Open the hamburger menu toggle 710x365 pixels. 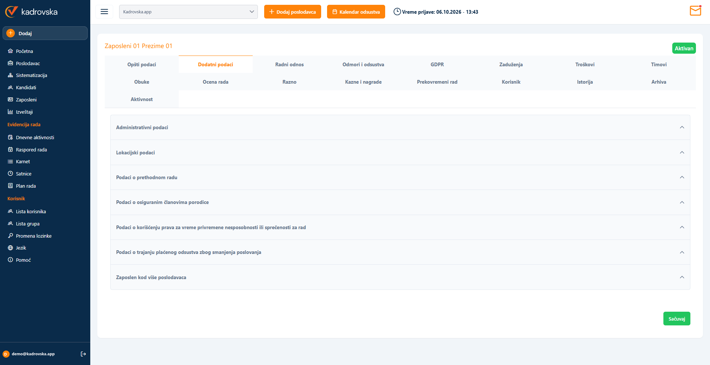(x=104, y=12)
